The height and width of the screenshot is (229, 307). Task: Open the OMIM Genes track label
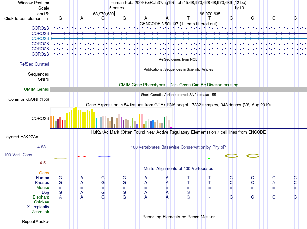pyautogui.click(x=36, y=89)
